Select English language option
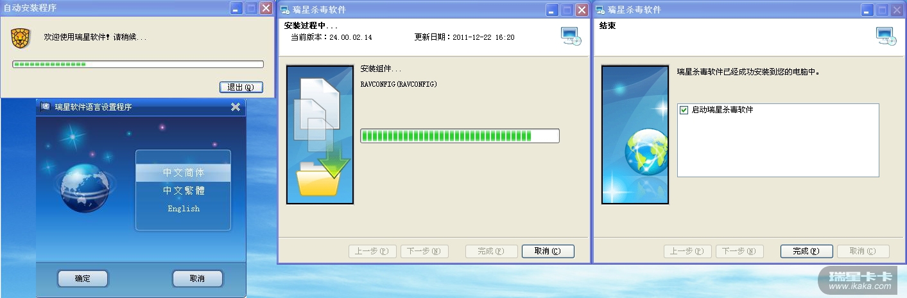Screen dimensions: 907x298 [184, 209]
